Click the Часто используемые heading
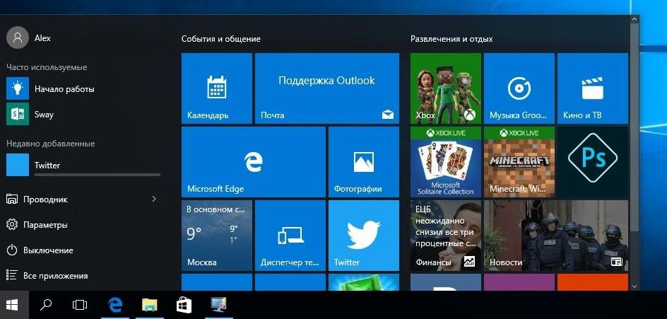Screen dimensions: 667x319 click(47, 67)
